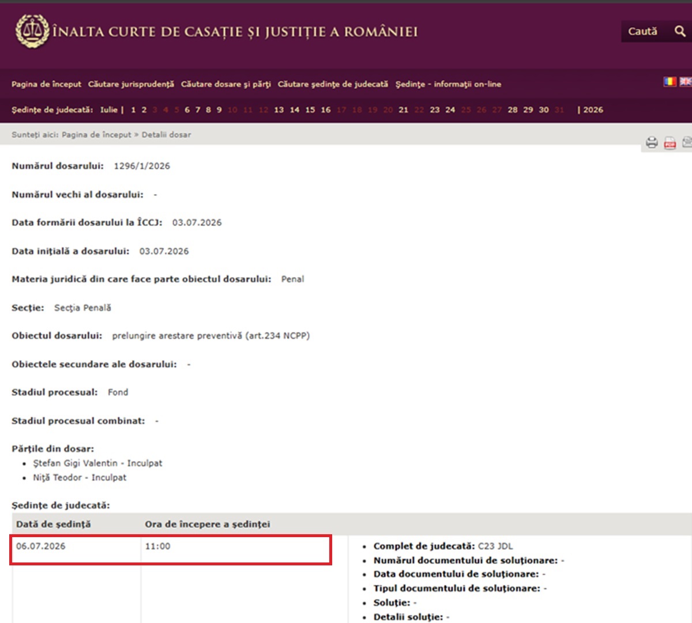The width and height of the screenshot is (692, 623).
Task: Open 'Căutare ședințe de judecată' menu
Action: (333, 84)
